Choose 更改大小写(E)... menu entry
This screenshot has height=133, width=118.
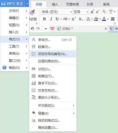(53, 98)
